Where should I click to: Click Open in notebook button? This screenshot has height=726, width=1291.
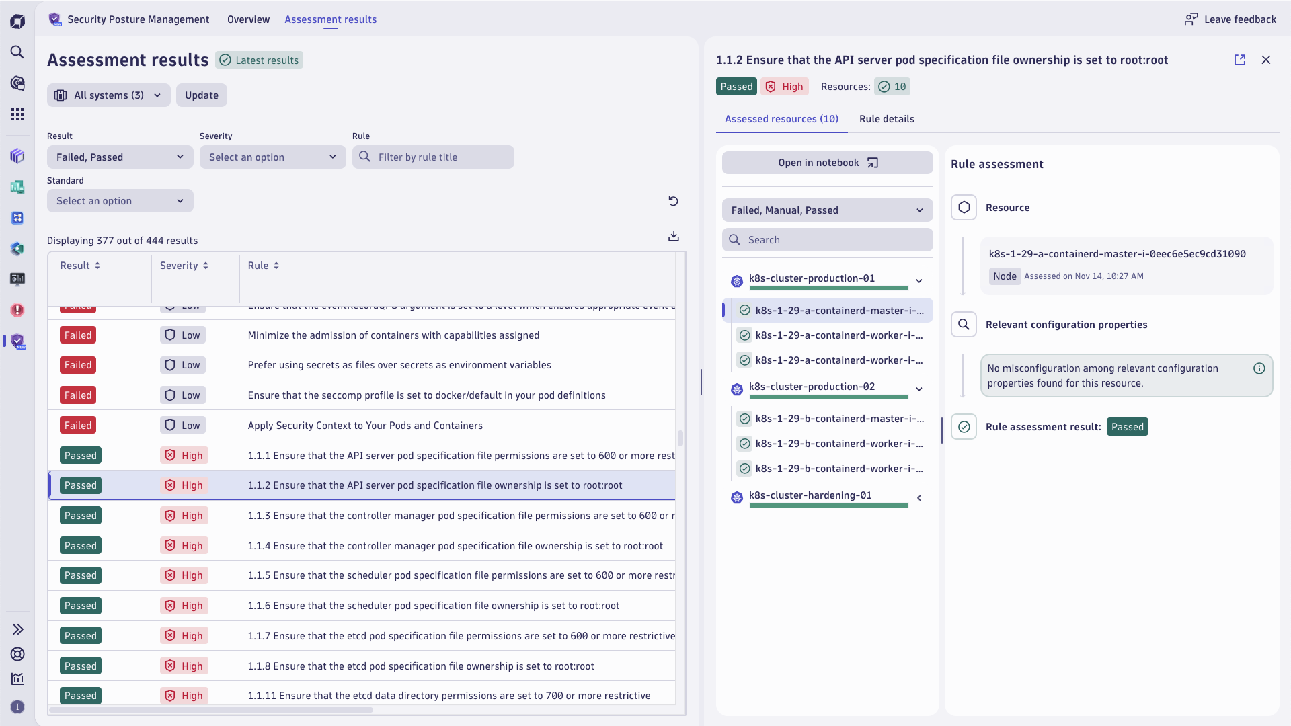827,162
